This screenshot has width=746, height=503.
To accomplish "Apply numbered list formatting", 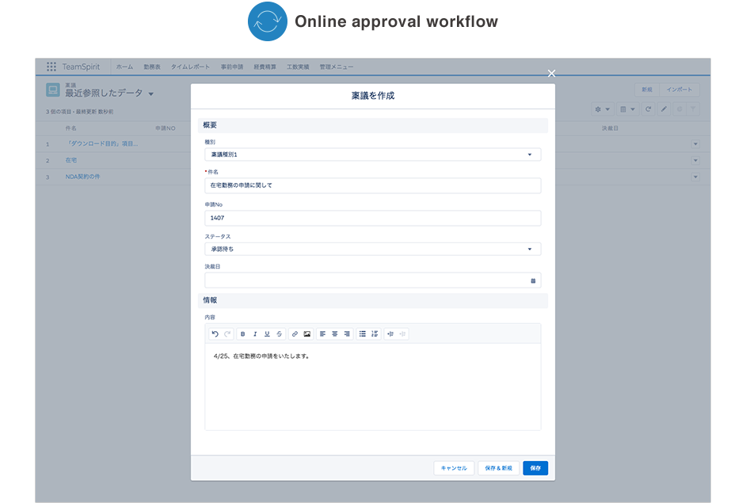I will point(375,334).
